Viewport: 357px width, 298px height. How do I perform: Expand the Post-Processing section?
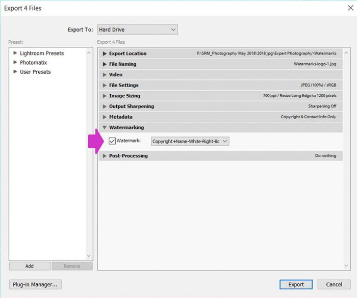(221, 156)
